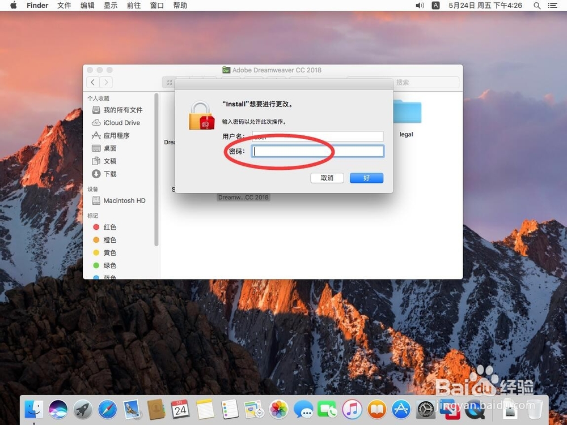Open Mail stamp icon in dock

tap(132, 410)
